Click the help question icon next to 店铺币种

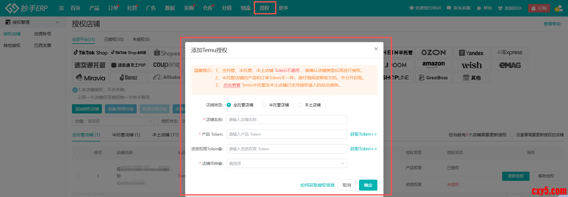[x=220, y=164]
